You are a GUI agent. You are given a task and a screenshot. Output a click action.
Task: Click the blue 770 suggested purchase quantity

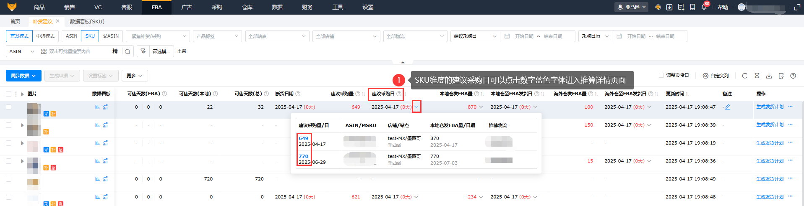304,156
